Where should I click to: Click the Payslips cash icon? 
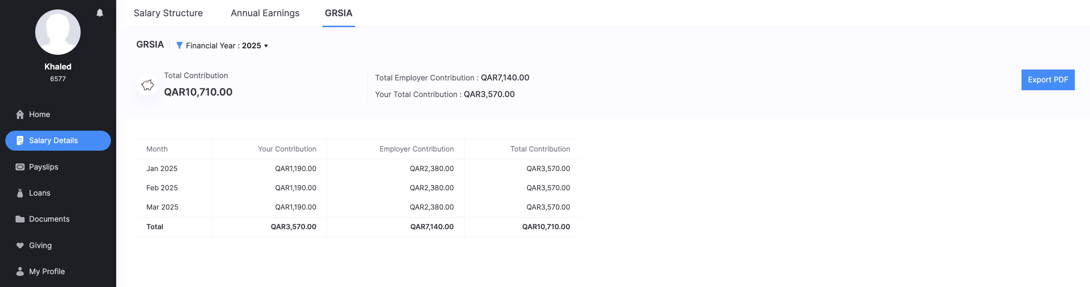click(x=20, y=167)
